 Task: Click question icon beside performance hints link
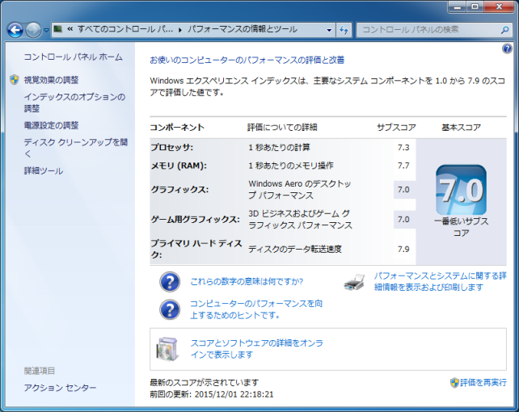point(170,309)
